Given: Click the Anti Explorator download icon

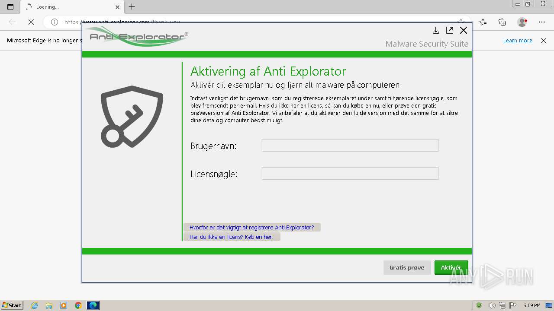Looking at the screenshot, I should point(436,30).
